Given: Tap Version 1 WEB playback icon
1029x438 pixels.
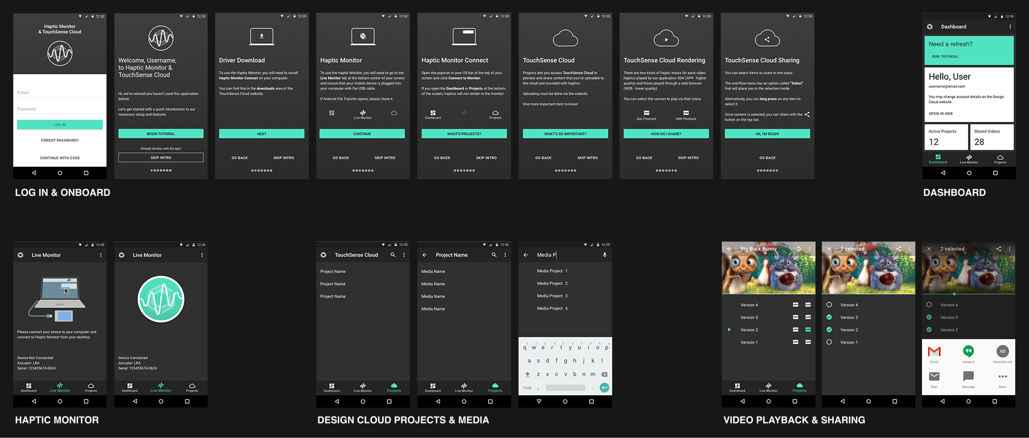Looking at the screenshot, I should point(808,342).
